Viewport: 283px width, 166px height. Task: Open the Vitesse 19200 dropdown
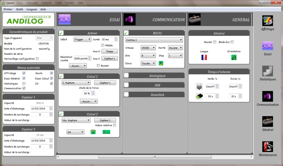tap(148, 48)
